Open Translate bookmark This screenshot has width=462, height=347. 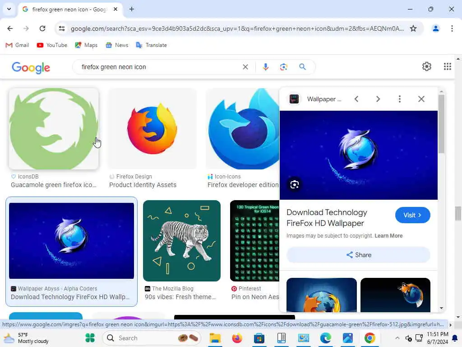point(152,45)
